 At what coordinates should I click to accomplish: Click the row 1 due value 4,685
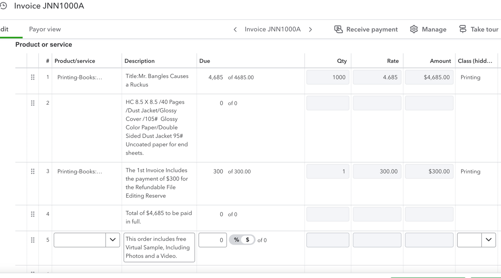click(x=216, y=77)
